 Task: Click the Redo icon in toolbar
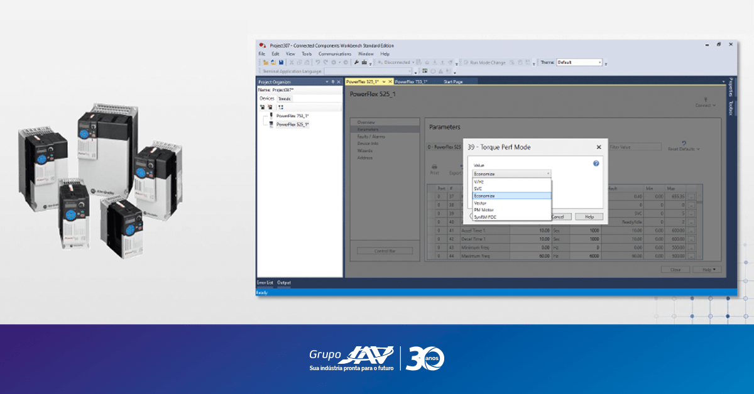[x=325, y=62]
